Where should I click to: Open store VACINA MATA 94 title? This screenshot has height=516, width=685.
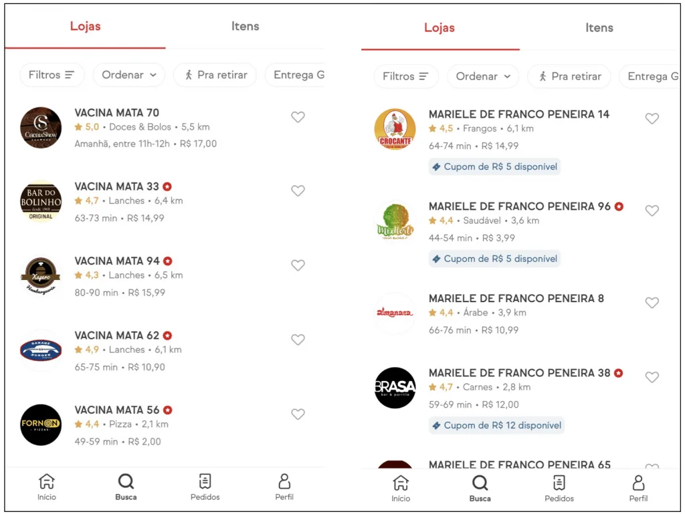(x=116, y=261)
